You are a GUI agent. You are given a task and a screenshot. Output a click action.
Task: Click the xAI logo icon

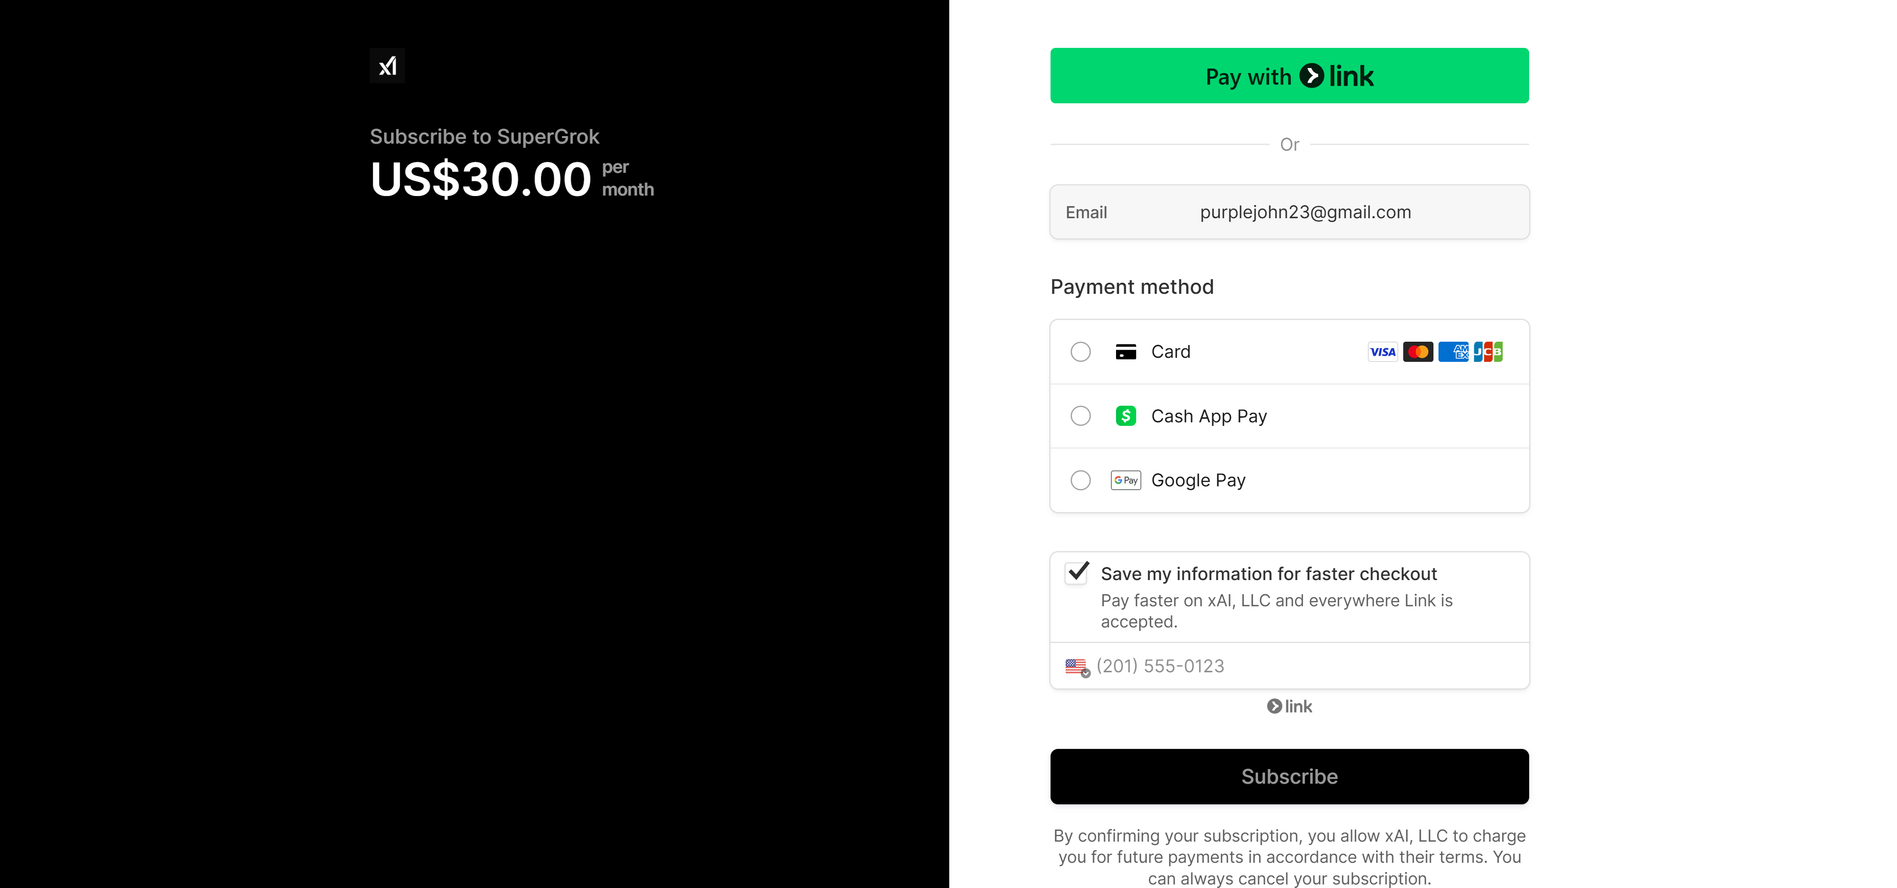click(387, 66)
